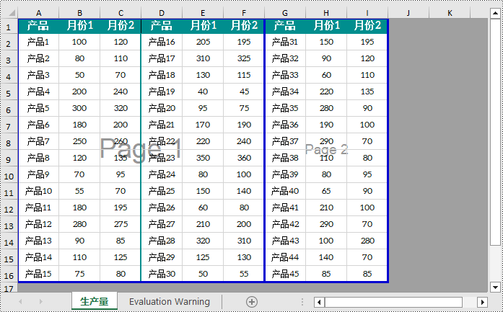Select column B header
The width and height of the screenshot is (503, 312).
[79, 13]
